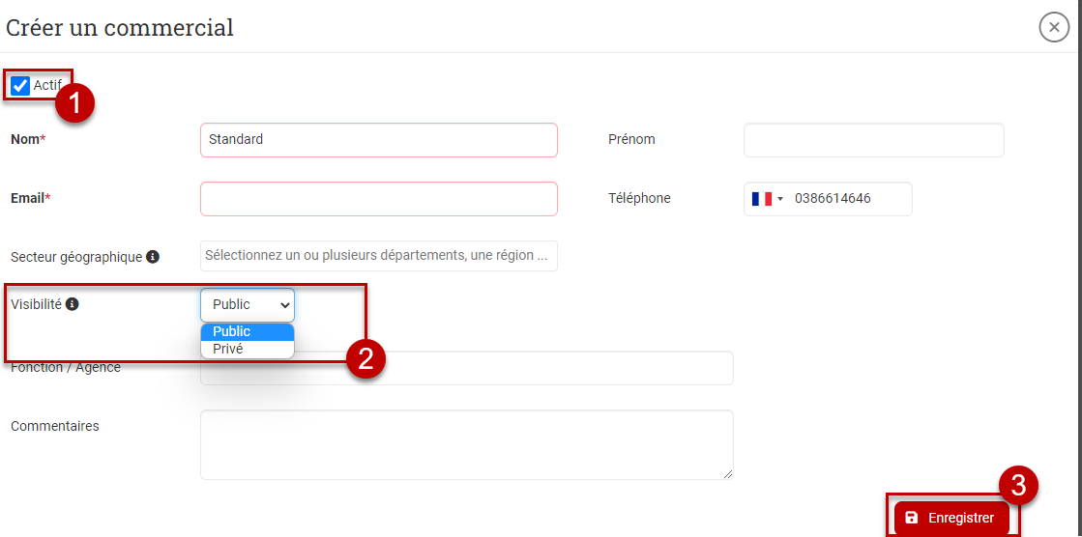This screenshot has height=537, width=1082.
Task: Grab the Commentaires textarea resize handle
Action: click(728, 474)
